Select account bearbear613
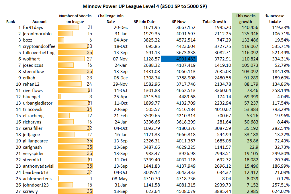Screen dimensions: 291x194 pos(36,173)
